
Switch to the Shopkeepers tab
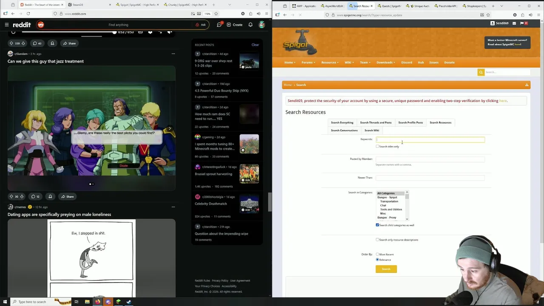point(474,6)
